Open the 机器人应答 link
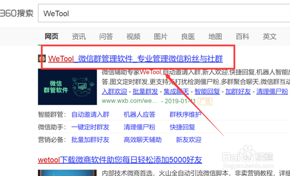290x176 pixels. click(139, 114)
